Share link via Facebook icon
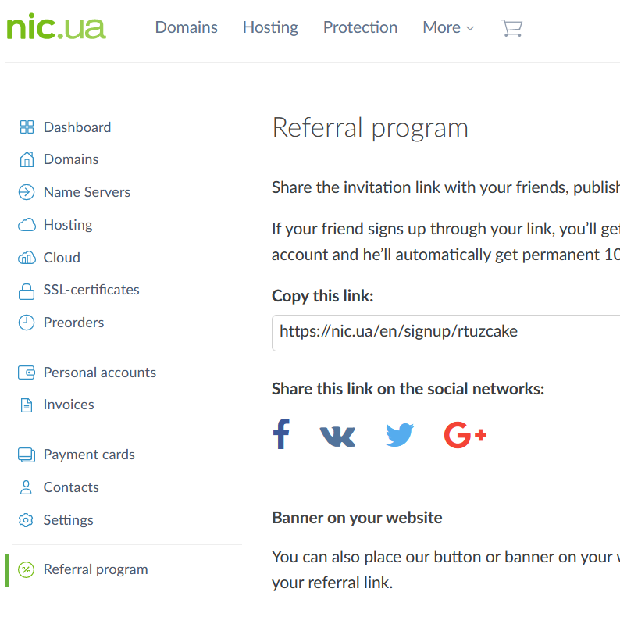Viewport: 620px width, 624px height. (282, 434)
